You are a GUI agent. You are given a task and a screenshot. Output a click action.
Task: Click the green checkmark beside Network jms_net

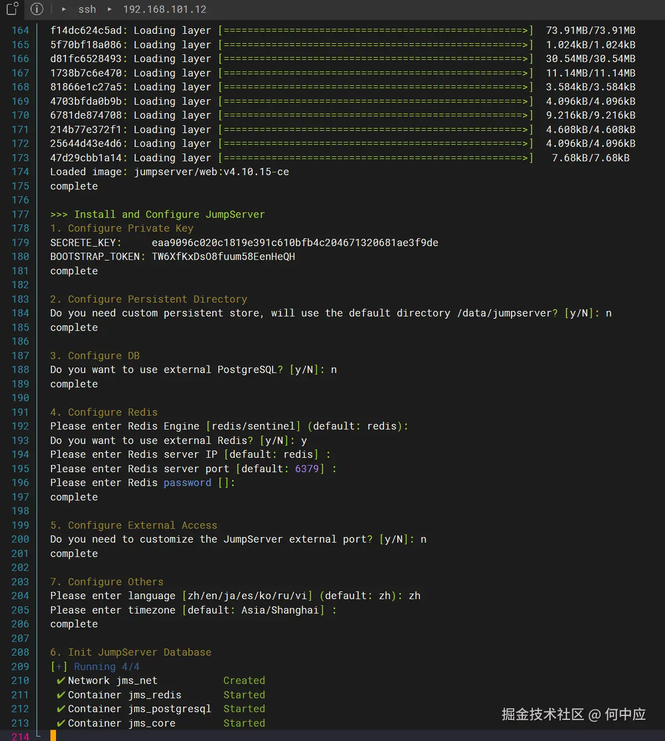pos(61,681)
